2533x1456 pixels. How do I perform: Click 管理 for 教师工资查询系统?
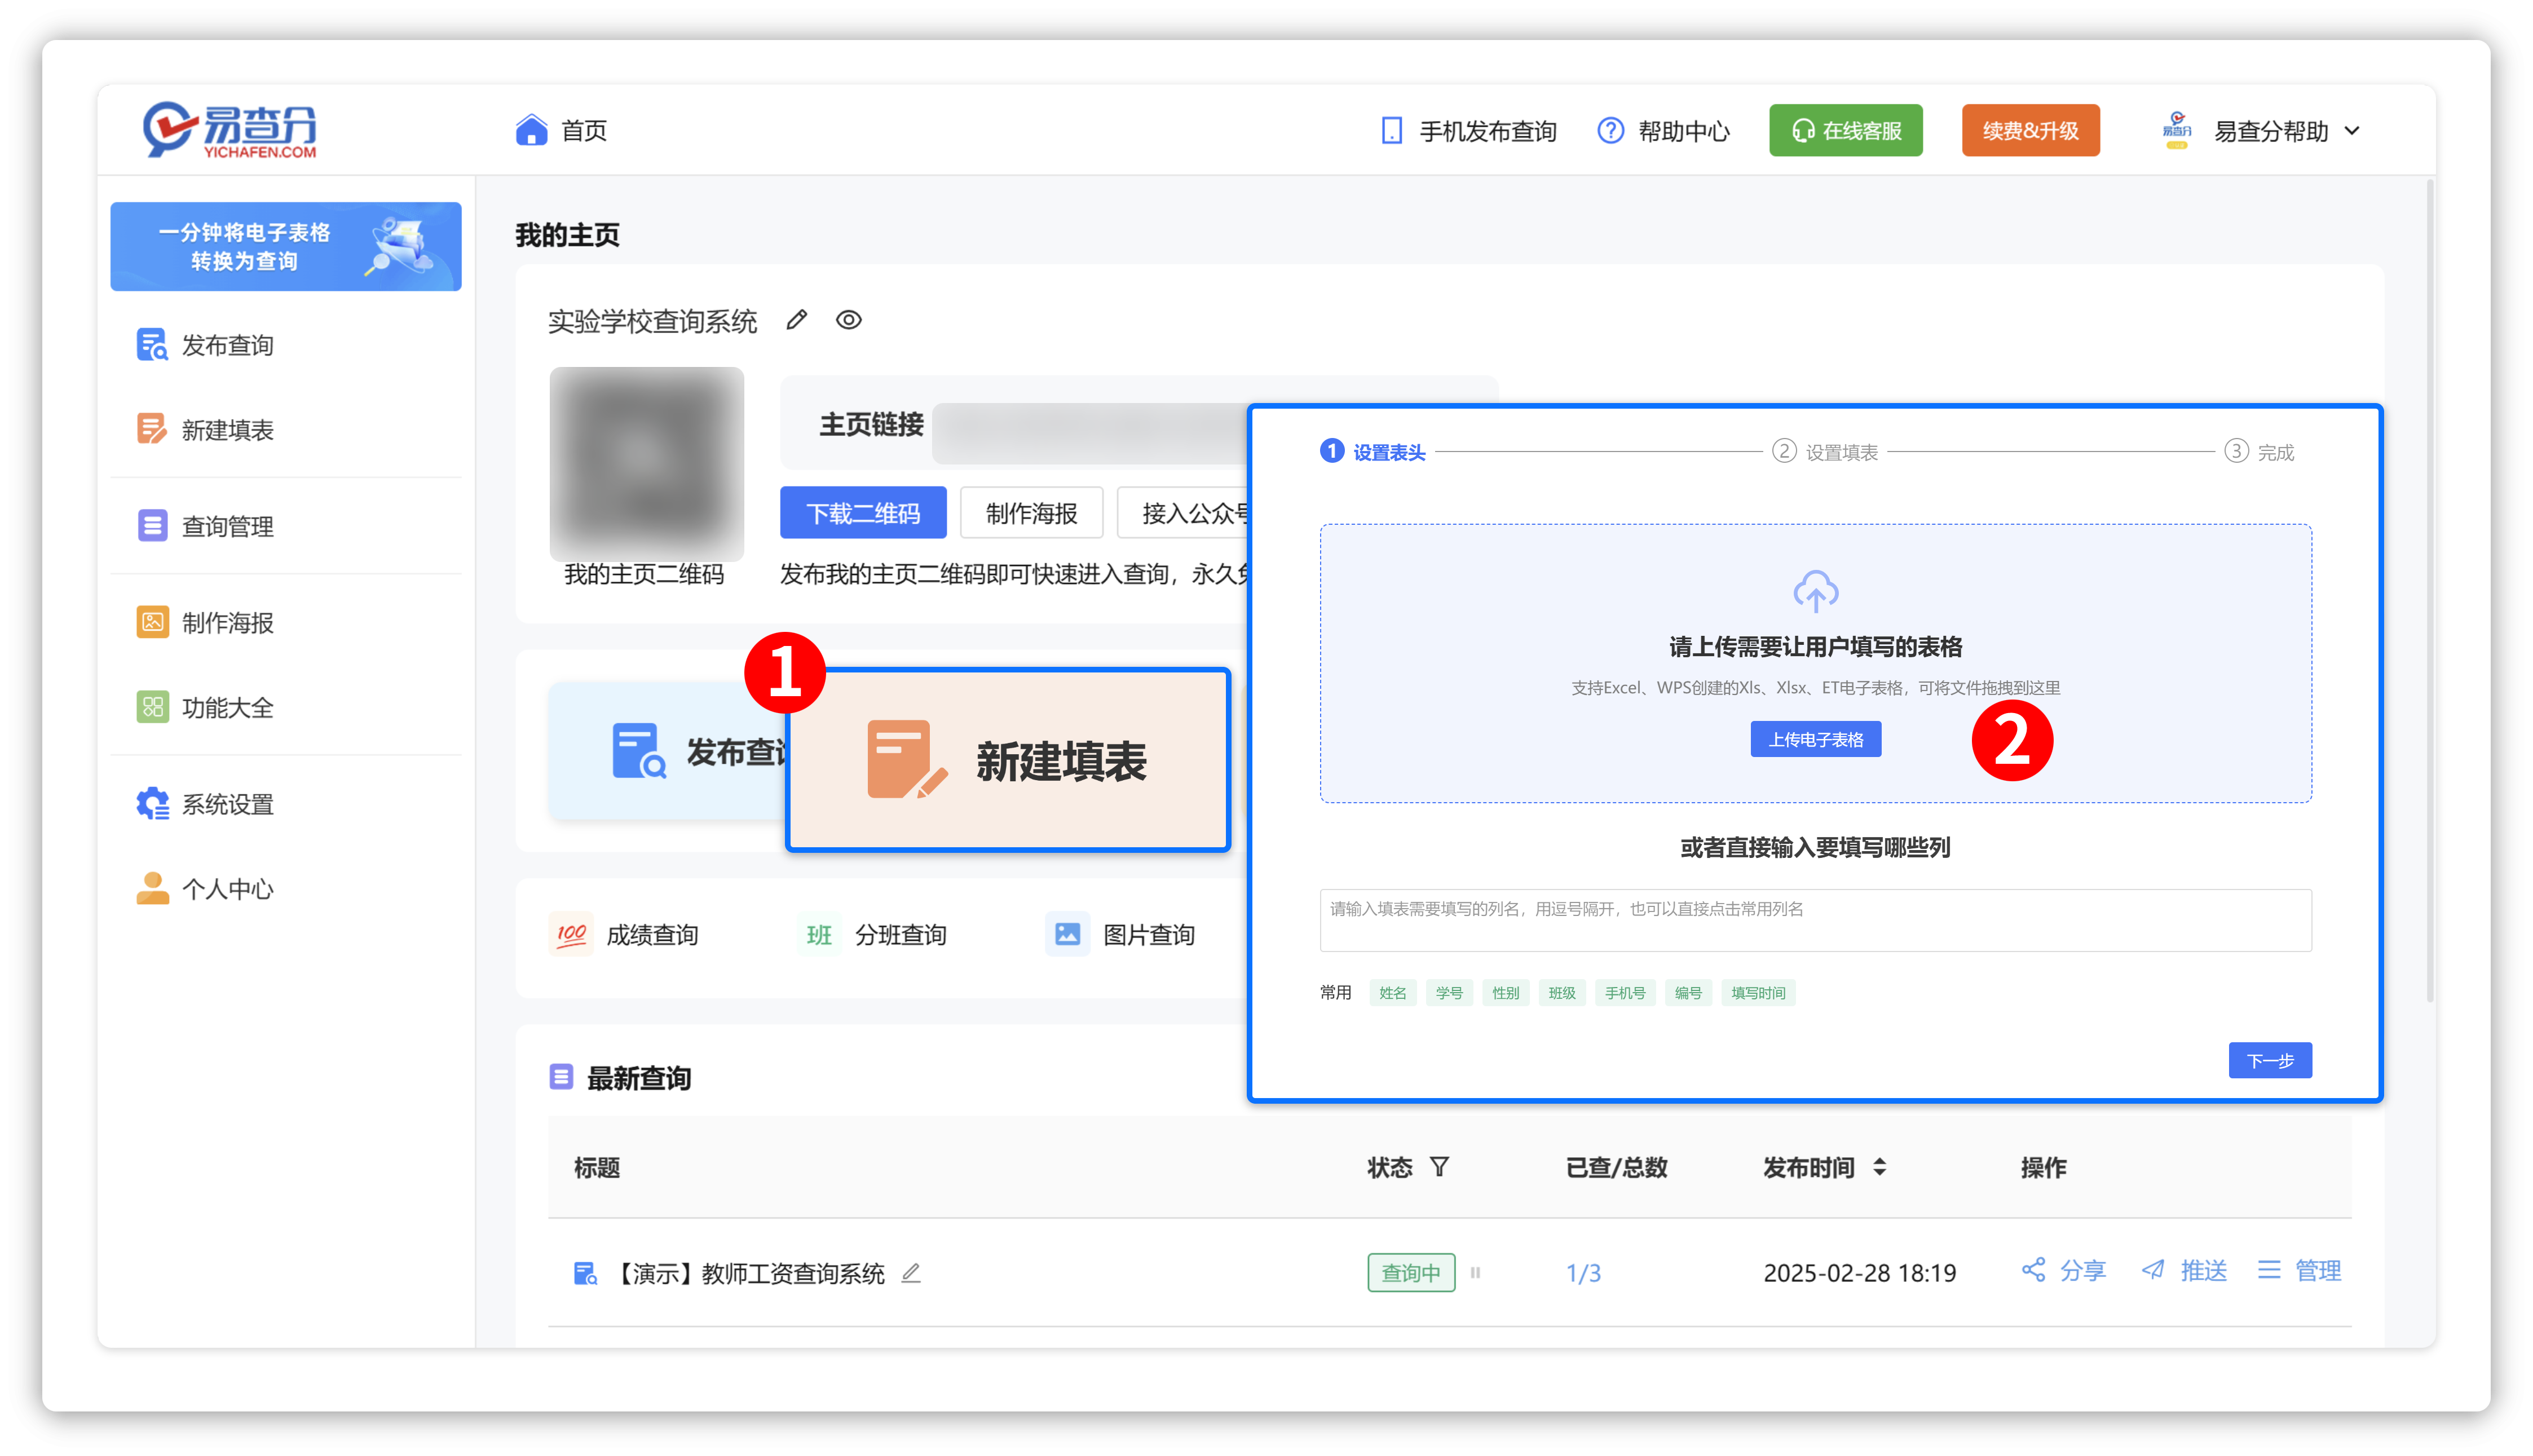pos(2299,1271)
